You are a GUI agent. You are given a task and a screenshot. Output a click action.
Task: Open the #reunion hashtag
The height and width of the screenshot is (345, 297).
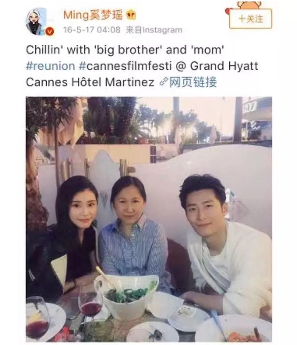tap(50, 66)
